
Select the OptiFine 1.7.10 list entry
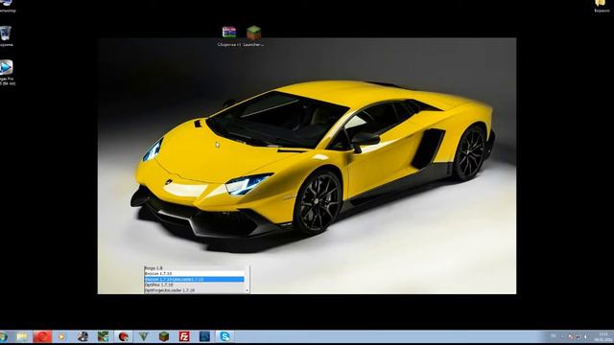[x=194, y=286]
